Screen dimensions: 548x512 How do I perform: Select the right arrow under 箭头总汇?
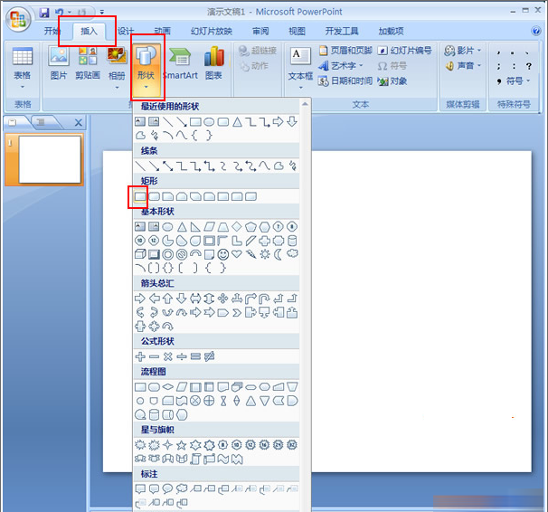[140, 299]
